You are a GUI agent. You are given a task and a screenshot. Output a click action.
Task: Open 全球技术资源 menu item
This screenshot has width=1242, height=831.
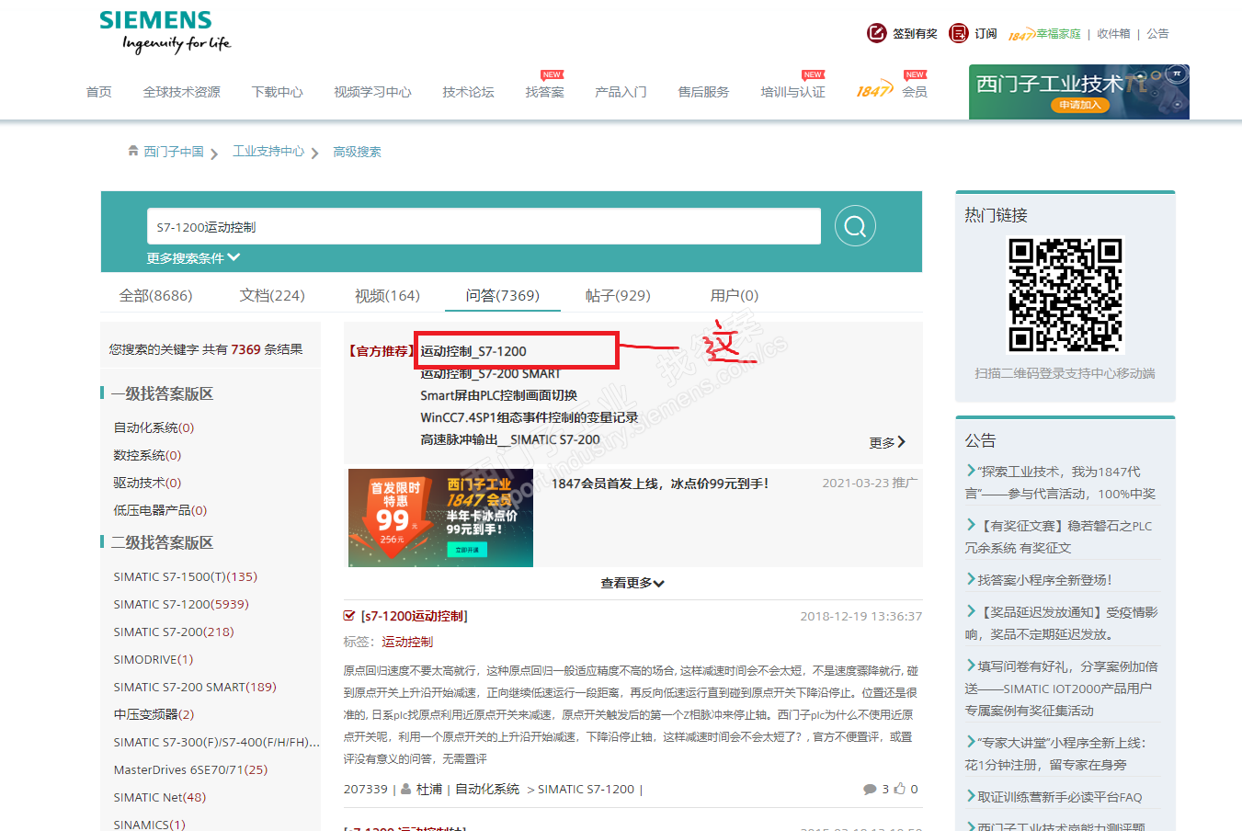pos(181,92)
